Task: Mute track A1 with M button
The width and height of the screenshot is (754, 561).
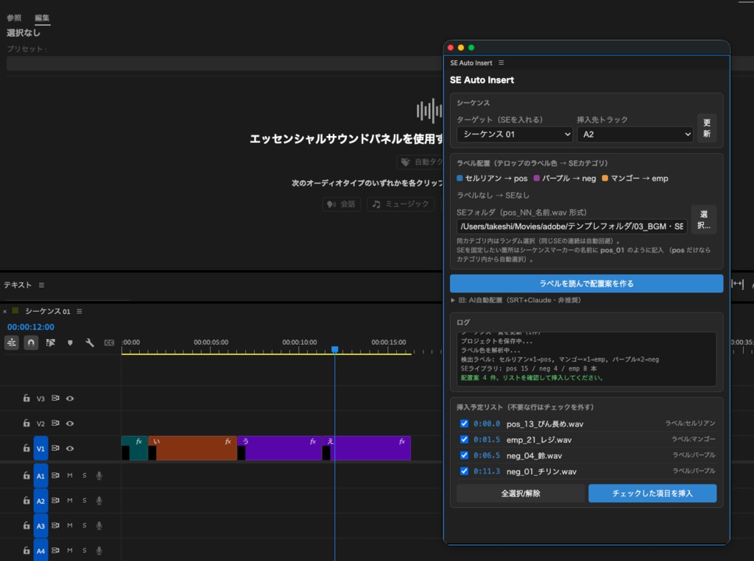Action: [70, 476]
